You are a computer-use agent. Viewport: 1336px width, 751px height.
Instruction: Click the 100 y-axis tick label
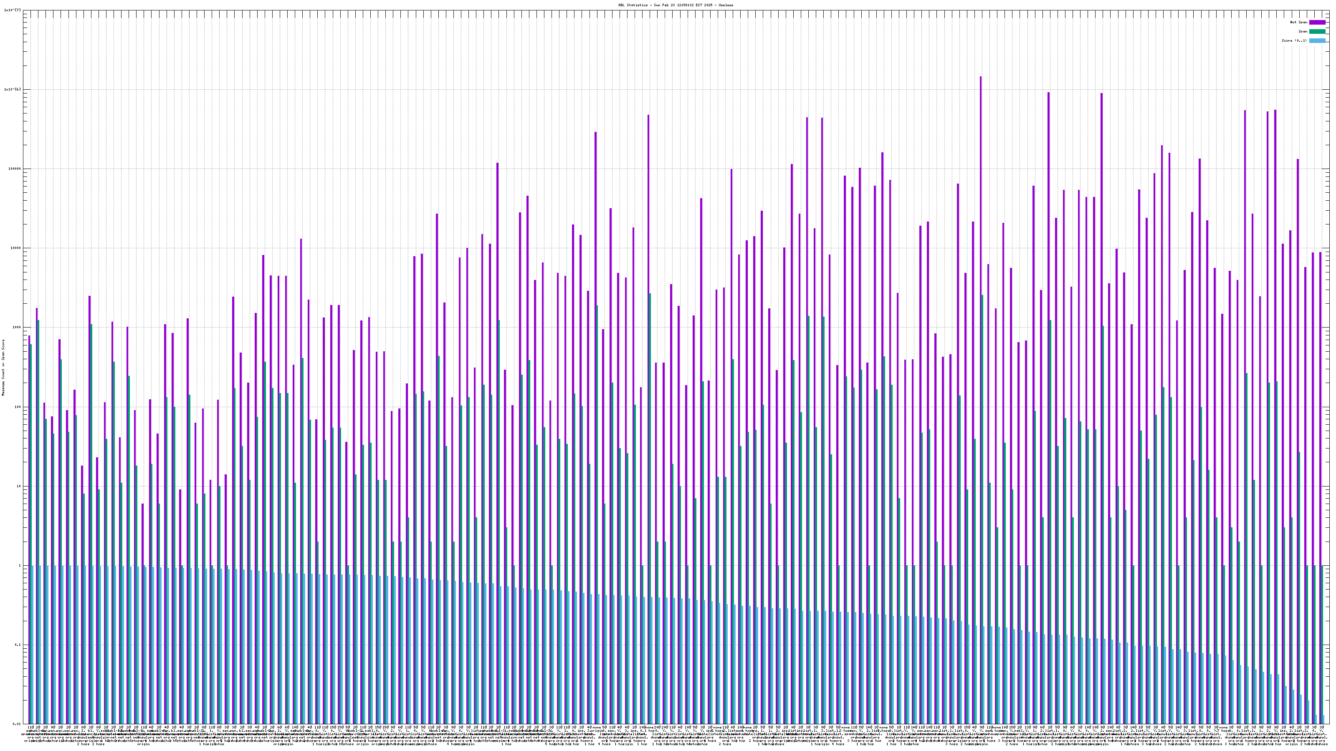18,407
